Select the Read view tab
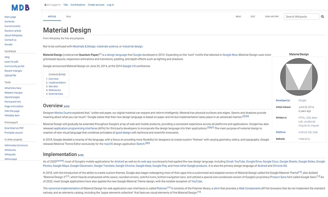Image resolution: width=328 pixels, height=197 pixels. point(238,16)
